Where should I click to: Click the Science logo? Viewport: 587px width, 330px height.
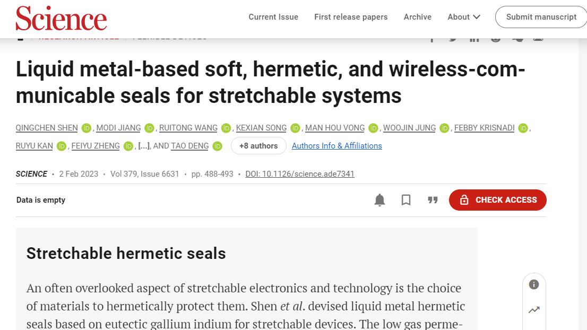coord(61,18)
